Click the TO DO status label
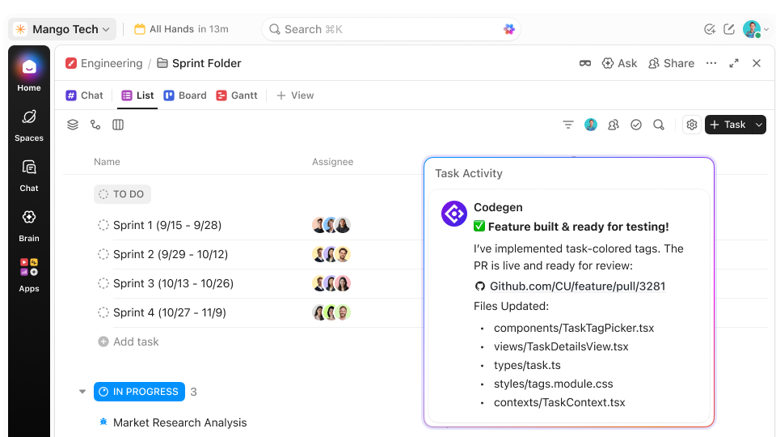The height and width of the screenshot is (437, 776). [x=122, y=194]
